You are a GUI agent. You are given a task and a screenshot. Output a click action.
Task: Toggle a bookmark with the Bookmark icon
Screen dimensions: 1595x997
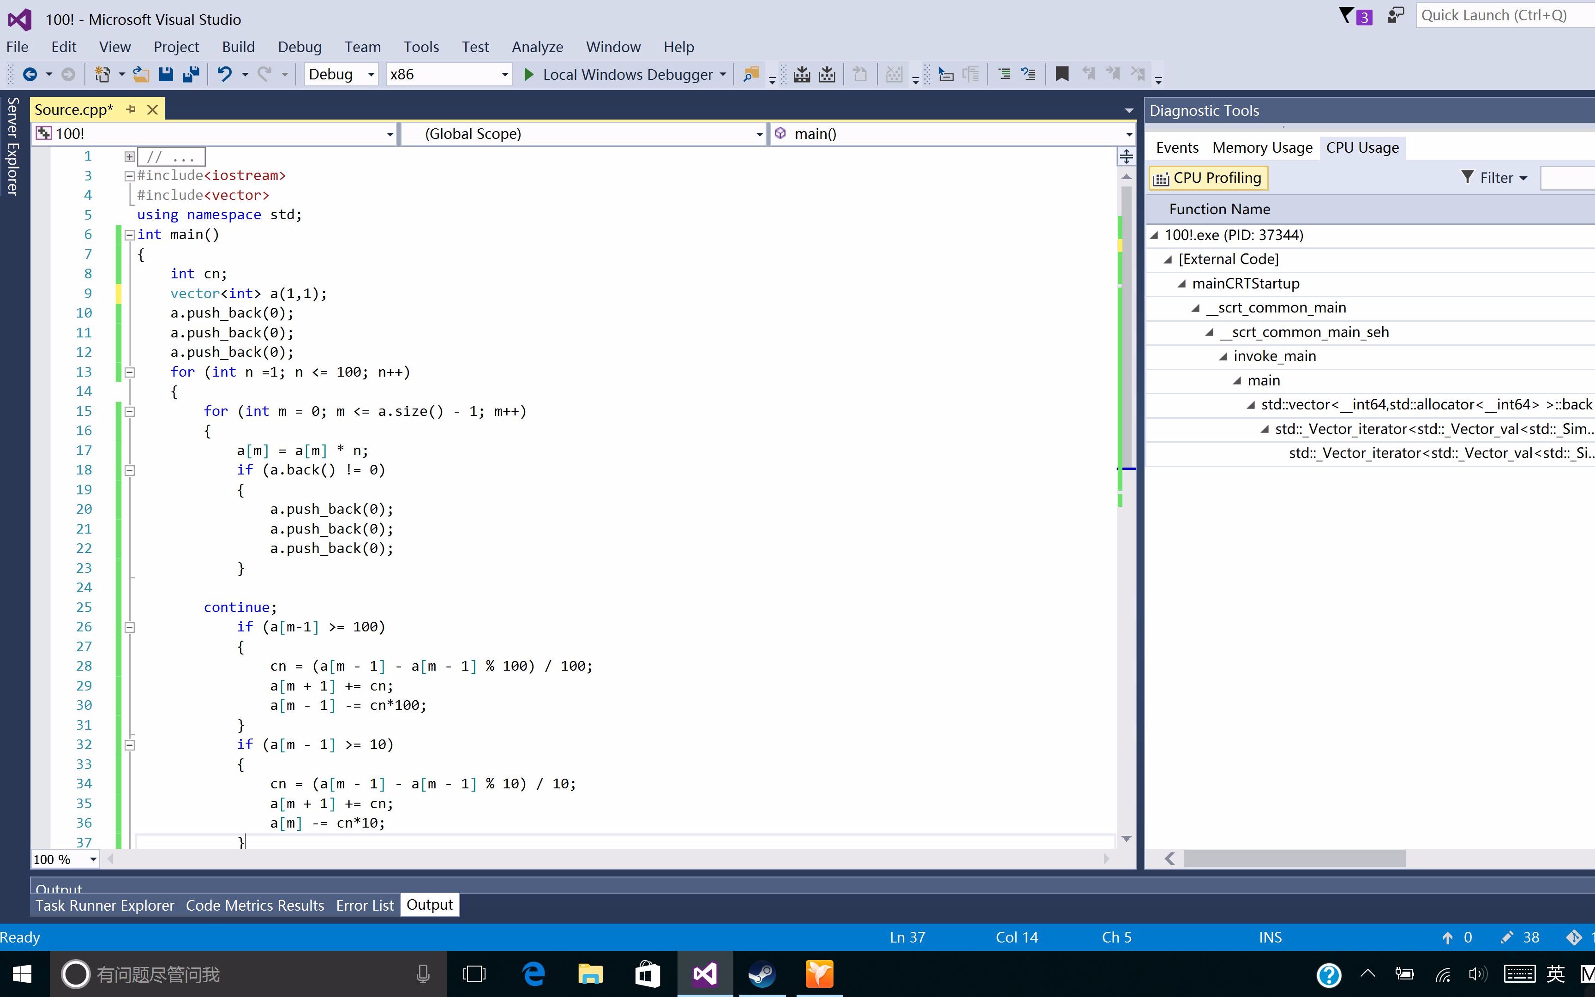1062,74
